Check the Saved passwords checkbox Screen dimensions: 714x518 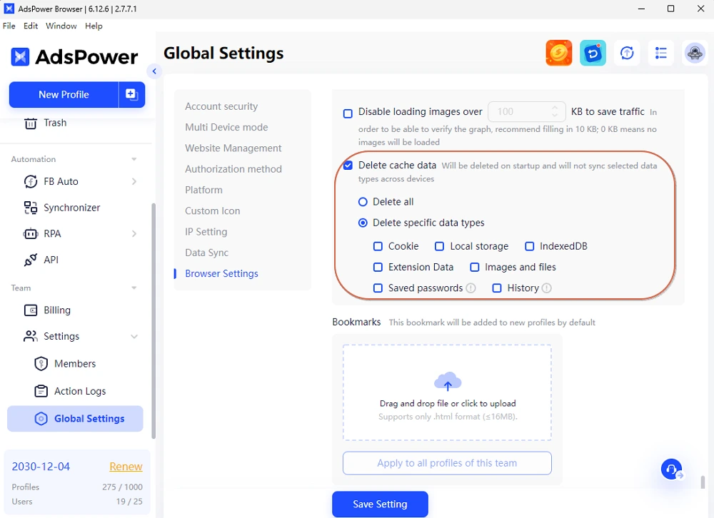coord(378,288)
